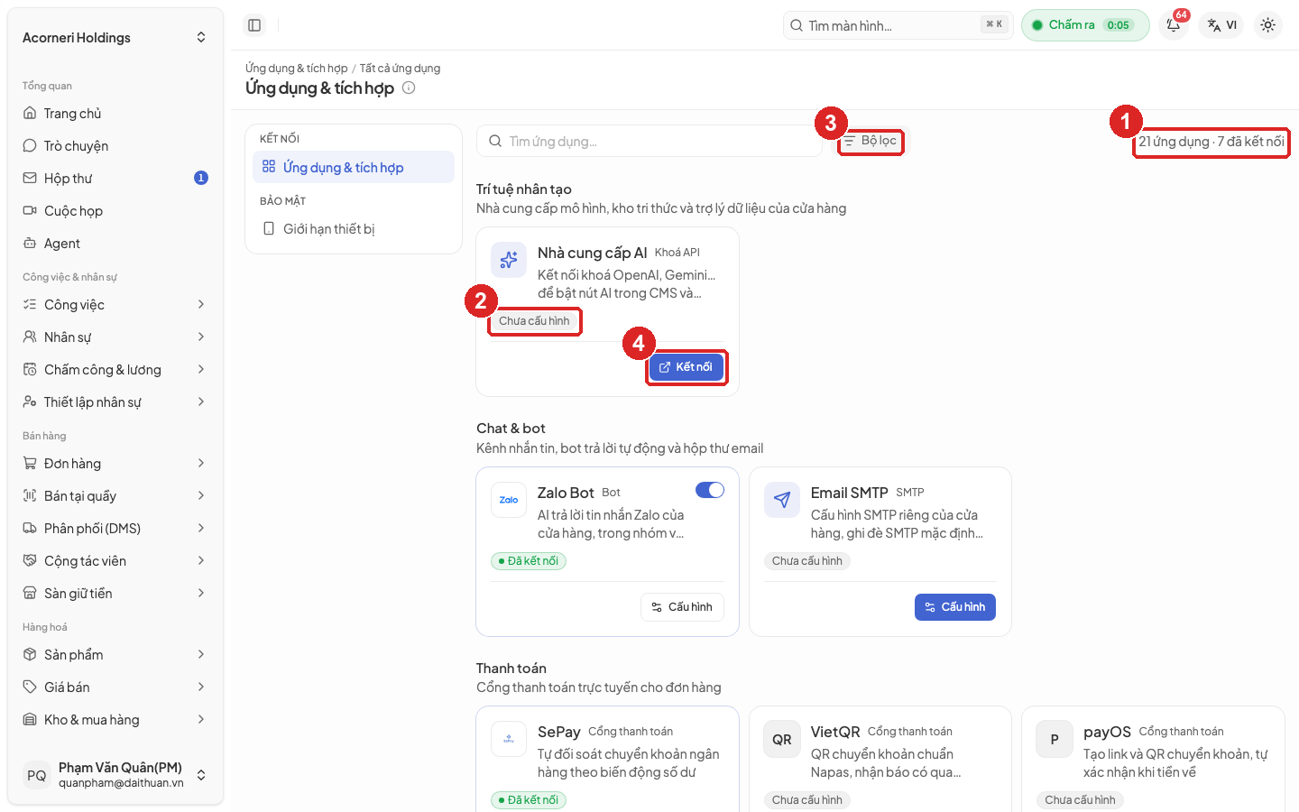Image resolution: width=1299 pixels, height=812 pixels.
Task: Disable the Zalo Bot toggle switch
Action: coord(710,490)
